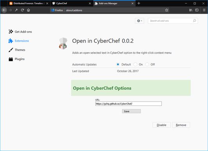Open the Get Add-ons section
This screenshot has width=208, height=151.
tap(20, 32)
